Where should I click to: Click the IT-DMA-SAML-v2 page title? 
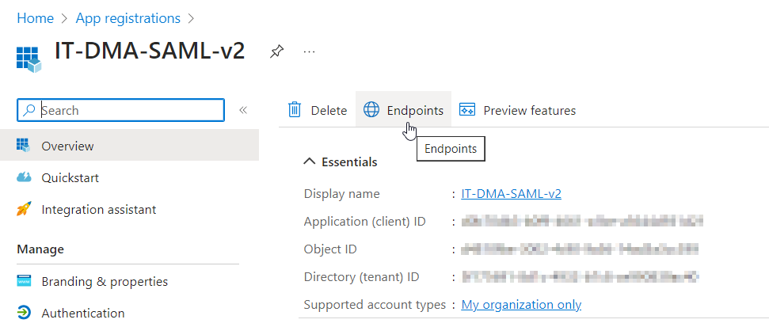(x=150, y=51)
